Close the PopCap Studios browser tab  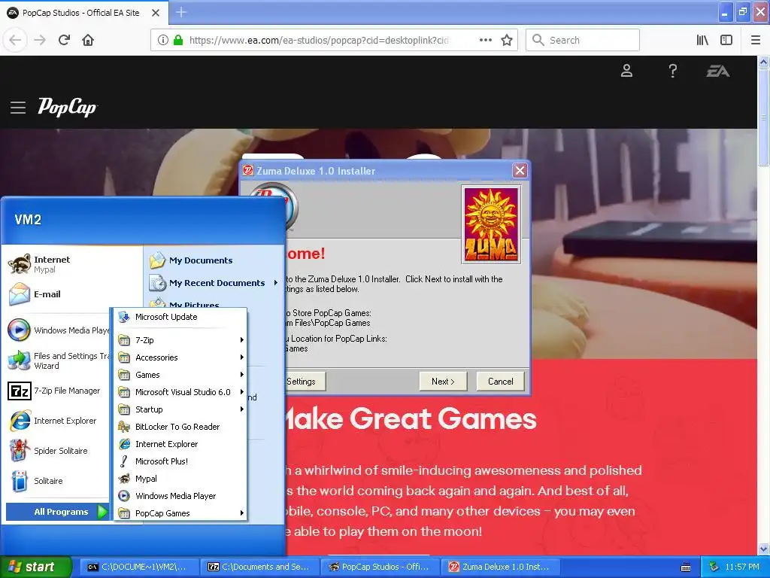tap(156, 13)
